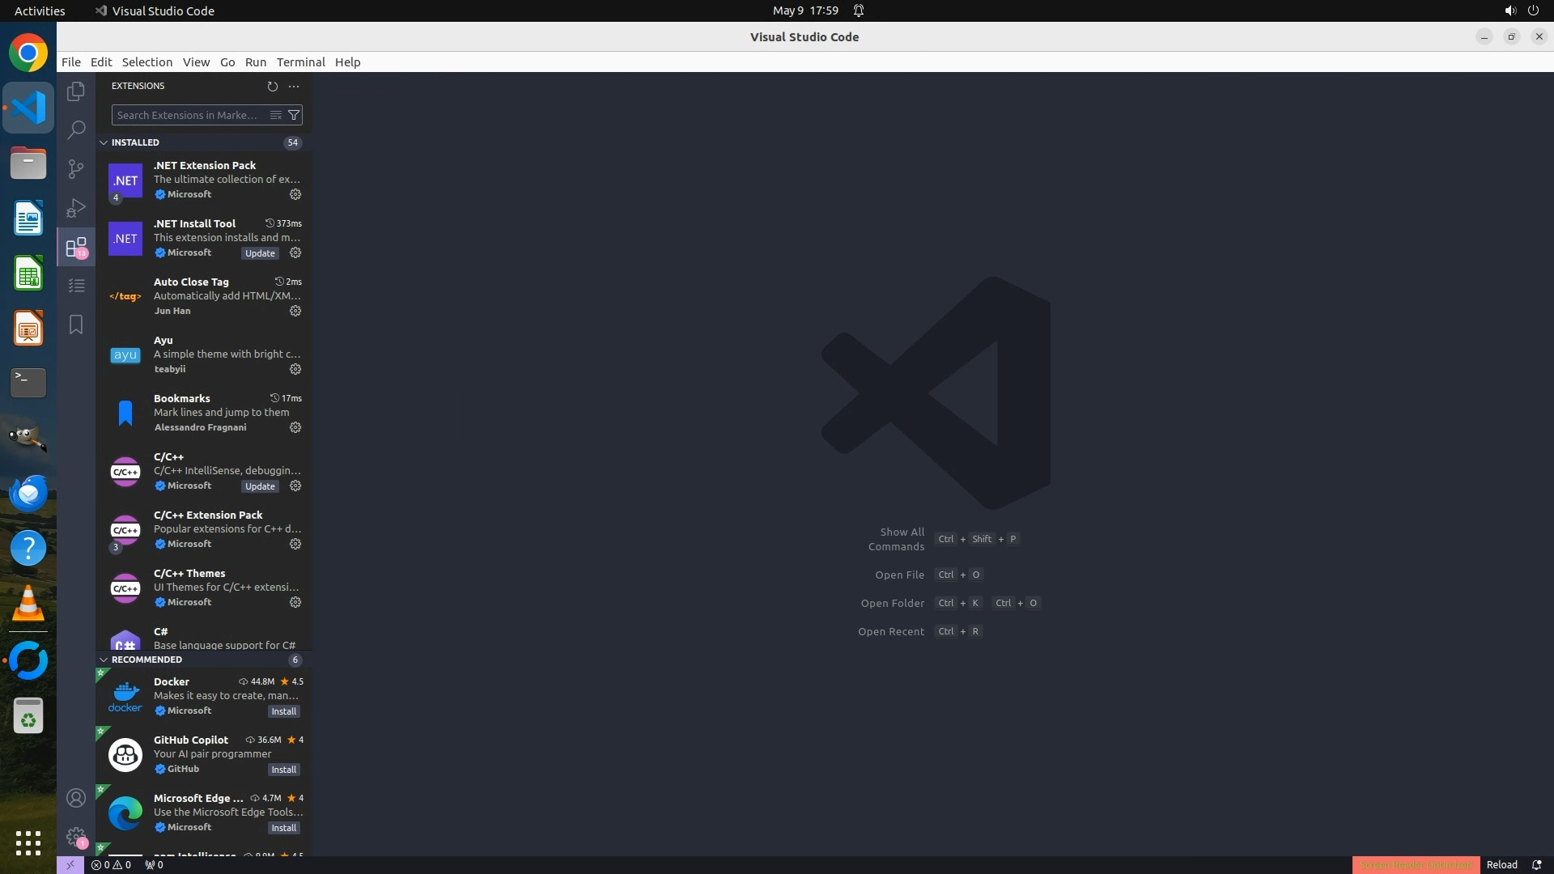Open the Source Control view

[x=76, y=168]
